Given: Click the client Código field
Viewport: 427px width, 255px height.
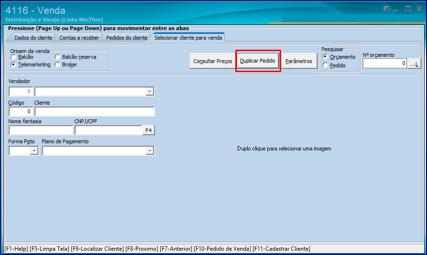Looking at the screenshot, I should 21,111.
